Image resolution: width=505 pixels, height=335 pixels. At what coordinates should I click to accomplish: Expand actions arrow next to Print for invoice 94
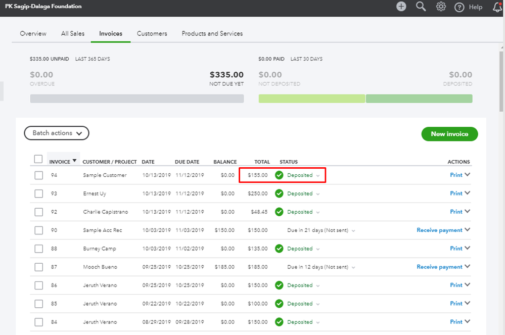click(x=467, y=175)
